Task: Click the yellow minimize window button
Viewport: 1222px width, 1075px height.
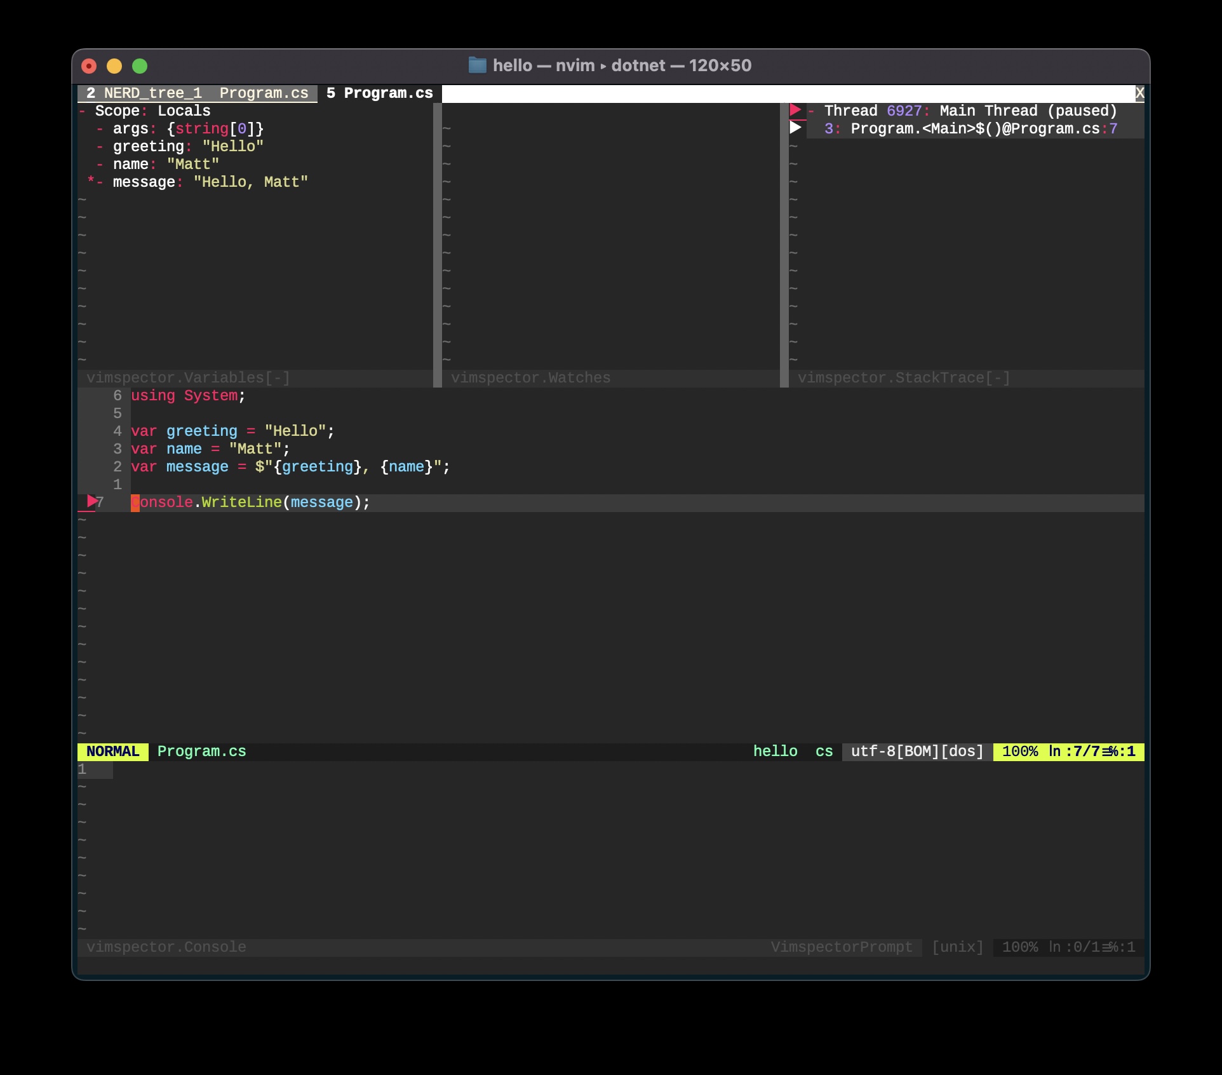Action: coord(114,66)
